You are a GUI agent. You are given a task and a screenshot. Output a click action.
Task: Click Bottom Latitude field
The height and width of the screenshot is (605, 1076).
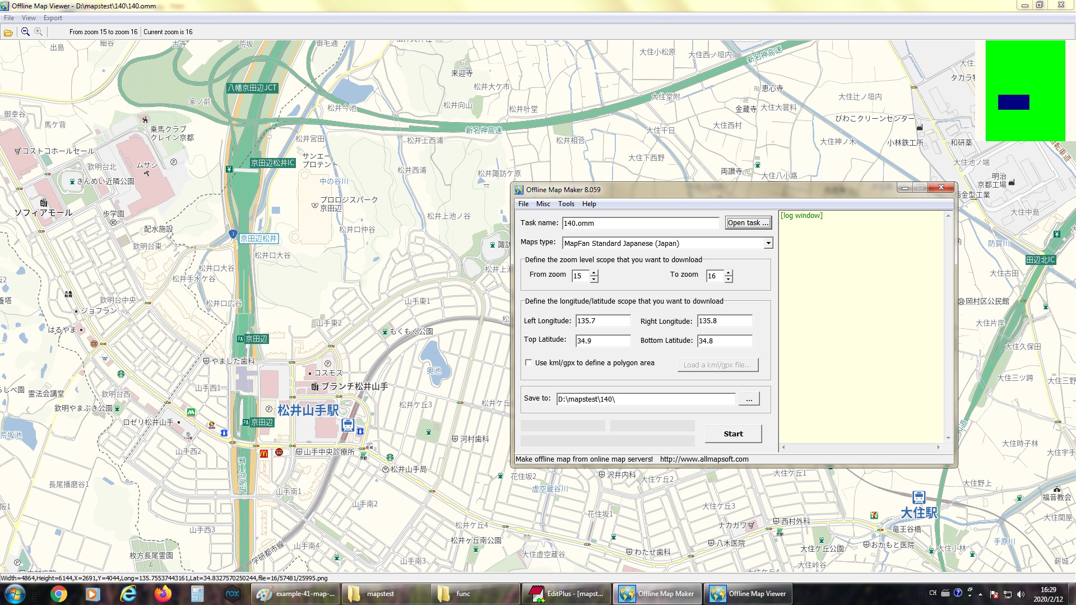pos(725,341)
